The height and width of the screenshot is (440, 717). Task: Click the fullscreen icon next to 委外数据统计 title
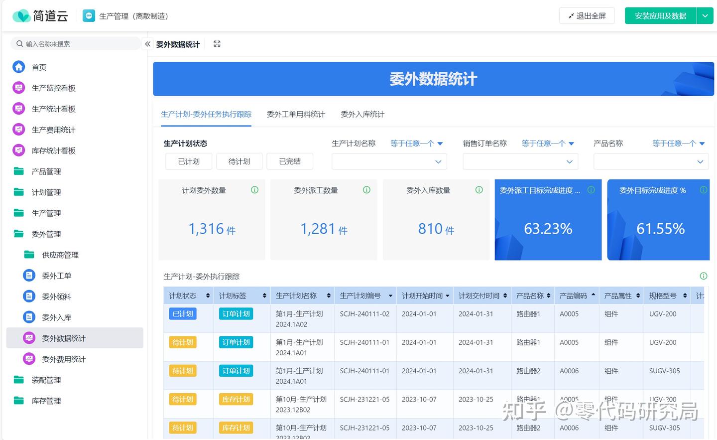pos(217,44)
